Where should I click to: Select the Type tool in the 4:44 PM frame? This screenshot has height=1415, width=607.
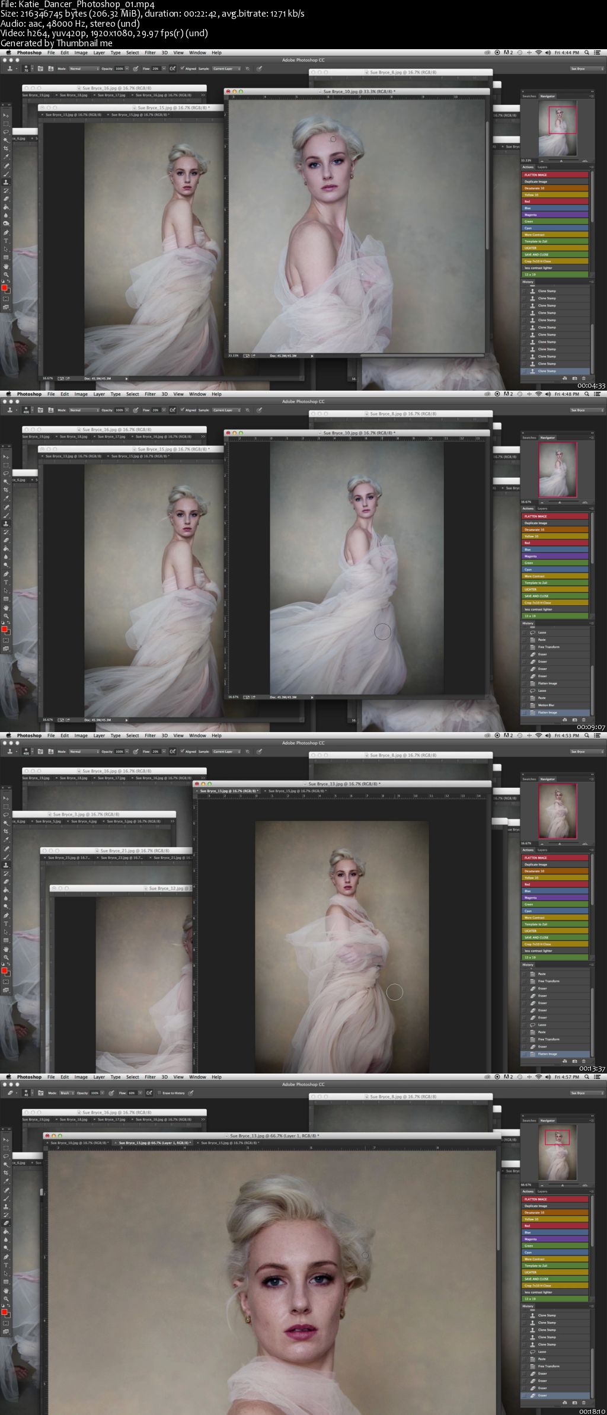click(6, 241)
